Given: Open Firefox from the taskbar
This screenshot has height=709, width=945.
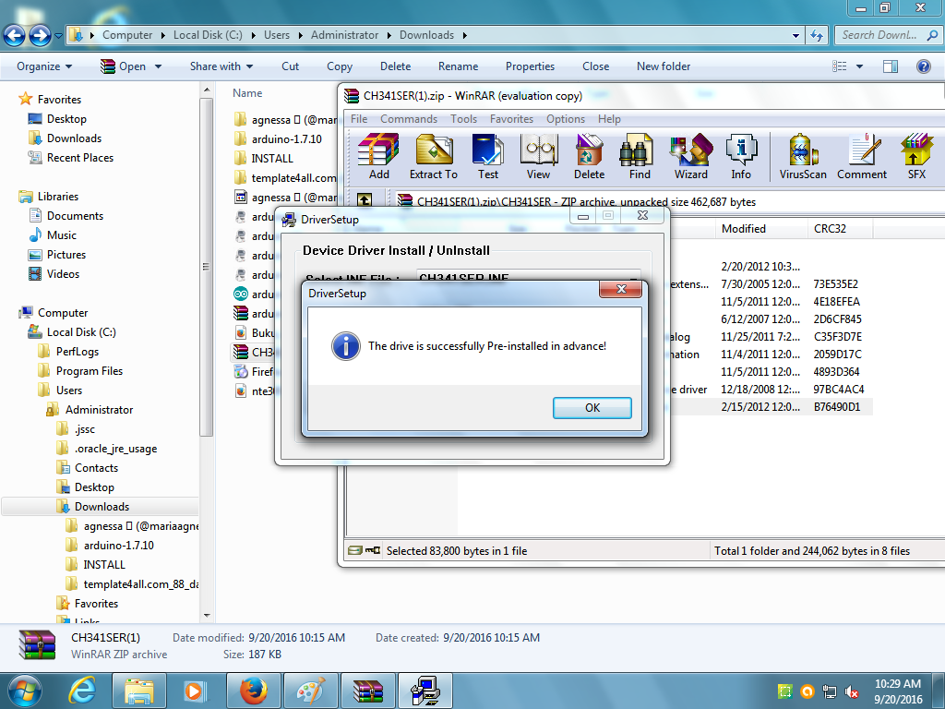Looking at the screenshot, I should click(x=253, y=691).
